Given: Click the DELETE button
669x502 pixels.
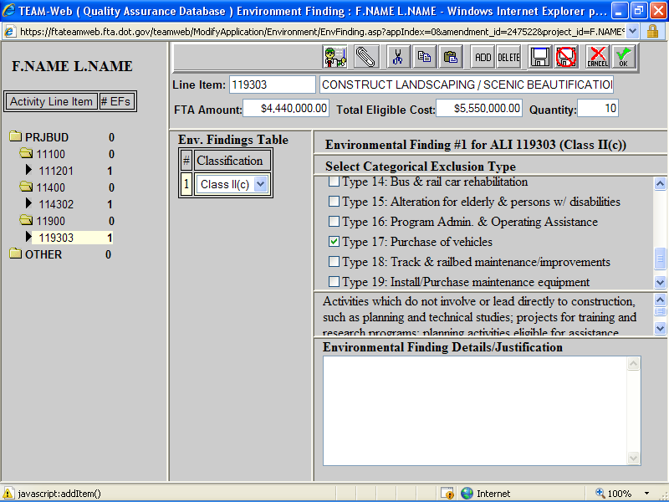Looking at the screenshot, I should (508, 57).
